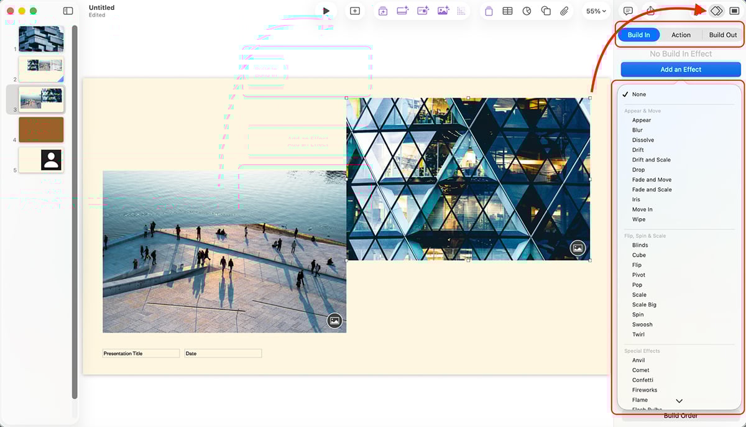The image size is (746, 427).
Task: Select the brown slide 4 thumbnail
Action: (41, 131)
